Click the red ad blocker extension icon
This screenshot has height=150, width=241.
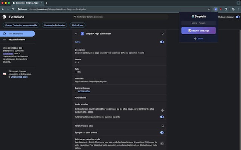click(x=221, y=9)
